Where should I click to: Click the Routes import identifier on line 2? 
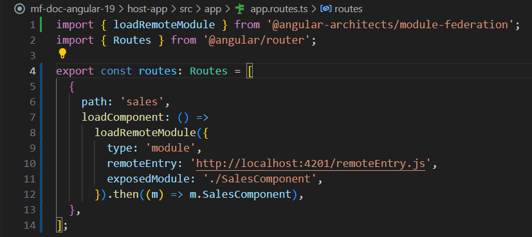point(133,40)
